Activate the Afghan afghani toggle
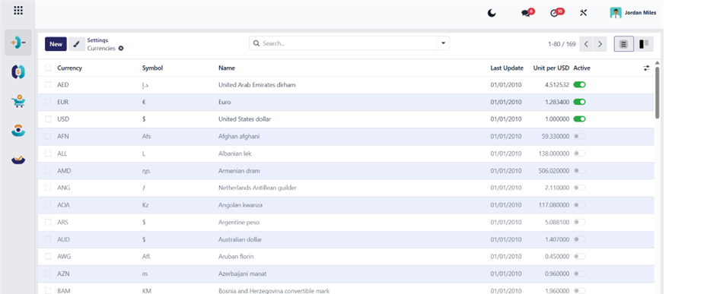 (x=580, y=136)
